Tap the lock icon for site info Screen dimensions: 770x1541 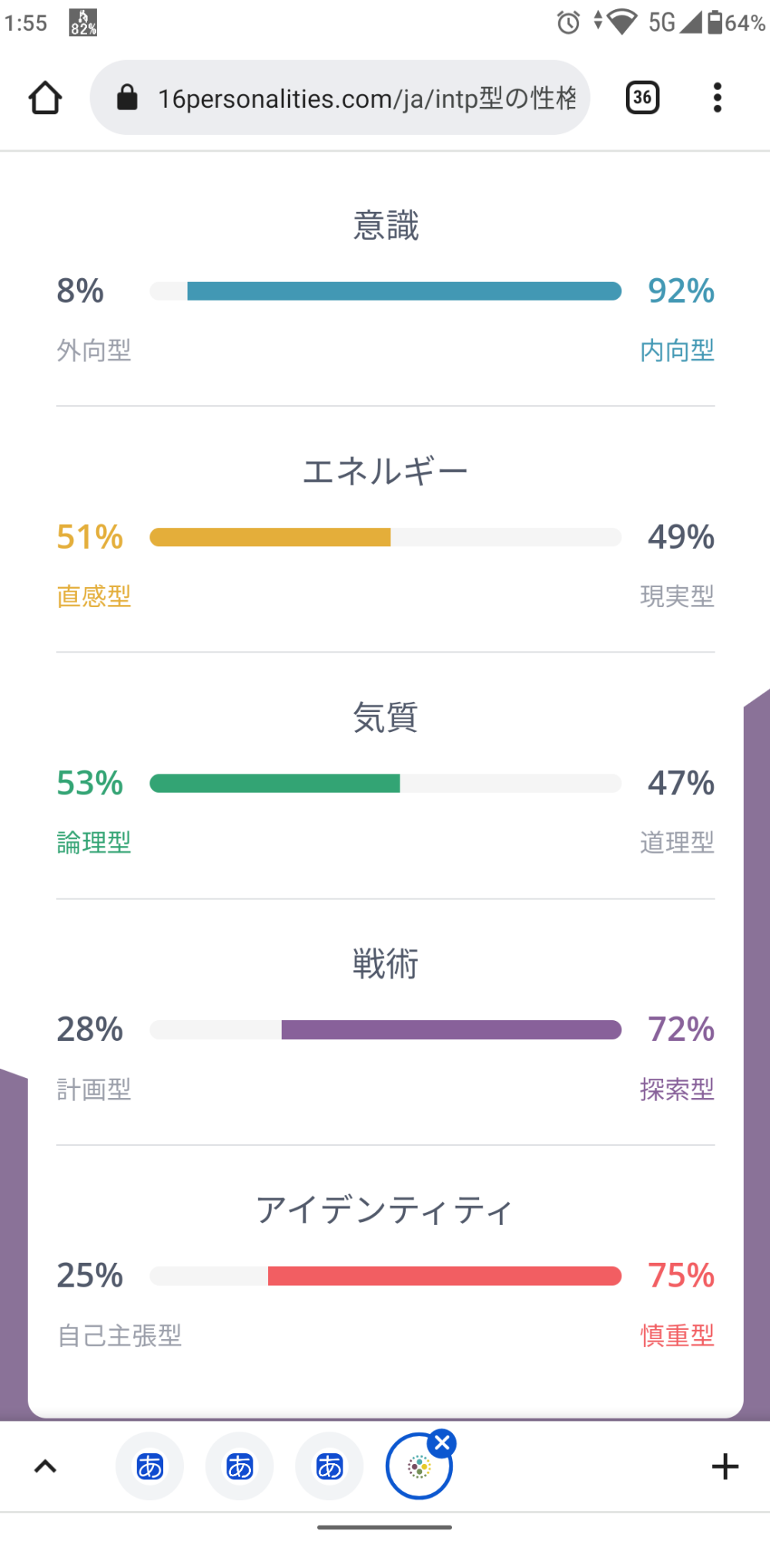point(127,98)
